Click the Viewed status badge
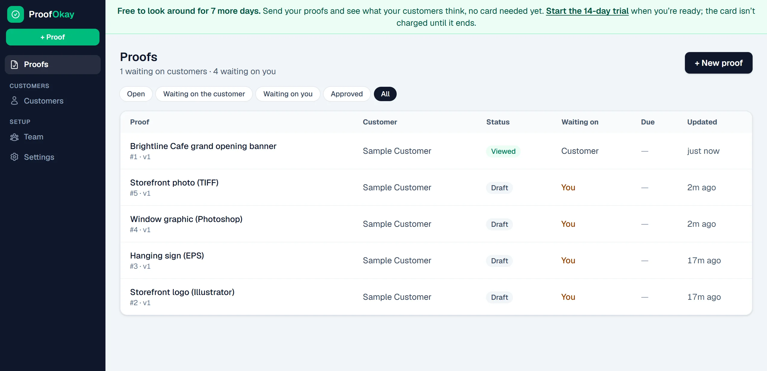 coord(503,151)
